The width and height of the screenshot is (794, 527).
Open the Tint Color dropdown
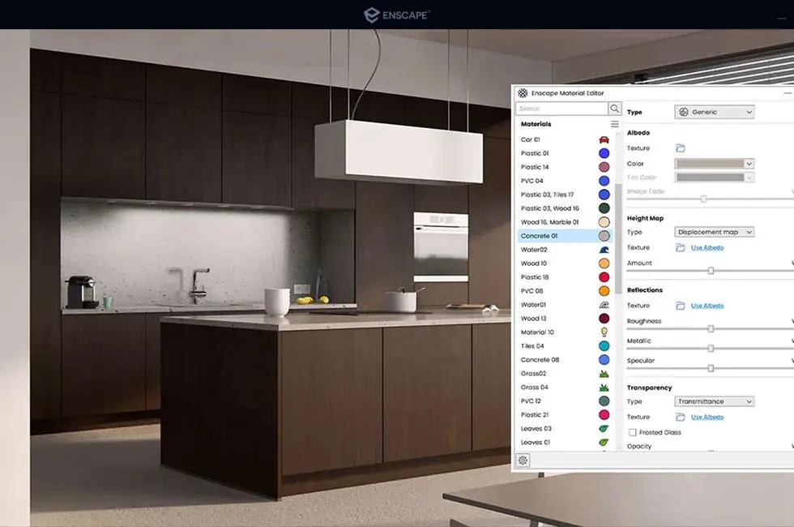click(x=749, y=178)
